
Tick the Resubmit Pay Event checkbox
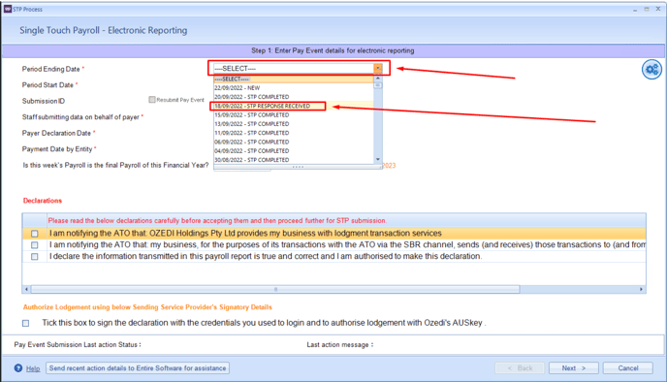[x=152, y=100]
